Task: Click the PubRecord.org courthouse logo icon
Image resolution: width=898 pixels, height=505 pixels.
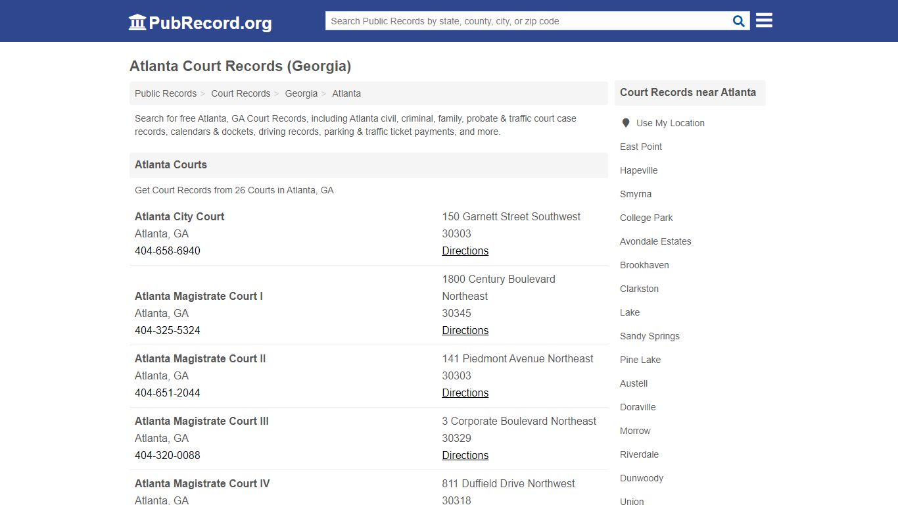Action: click(137, 22)
